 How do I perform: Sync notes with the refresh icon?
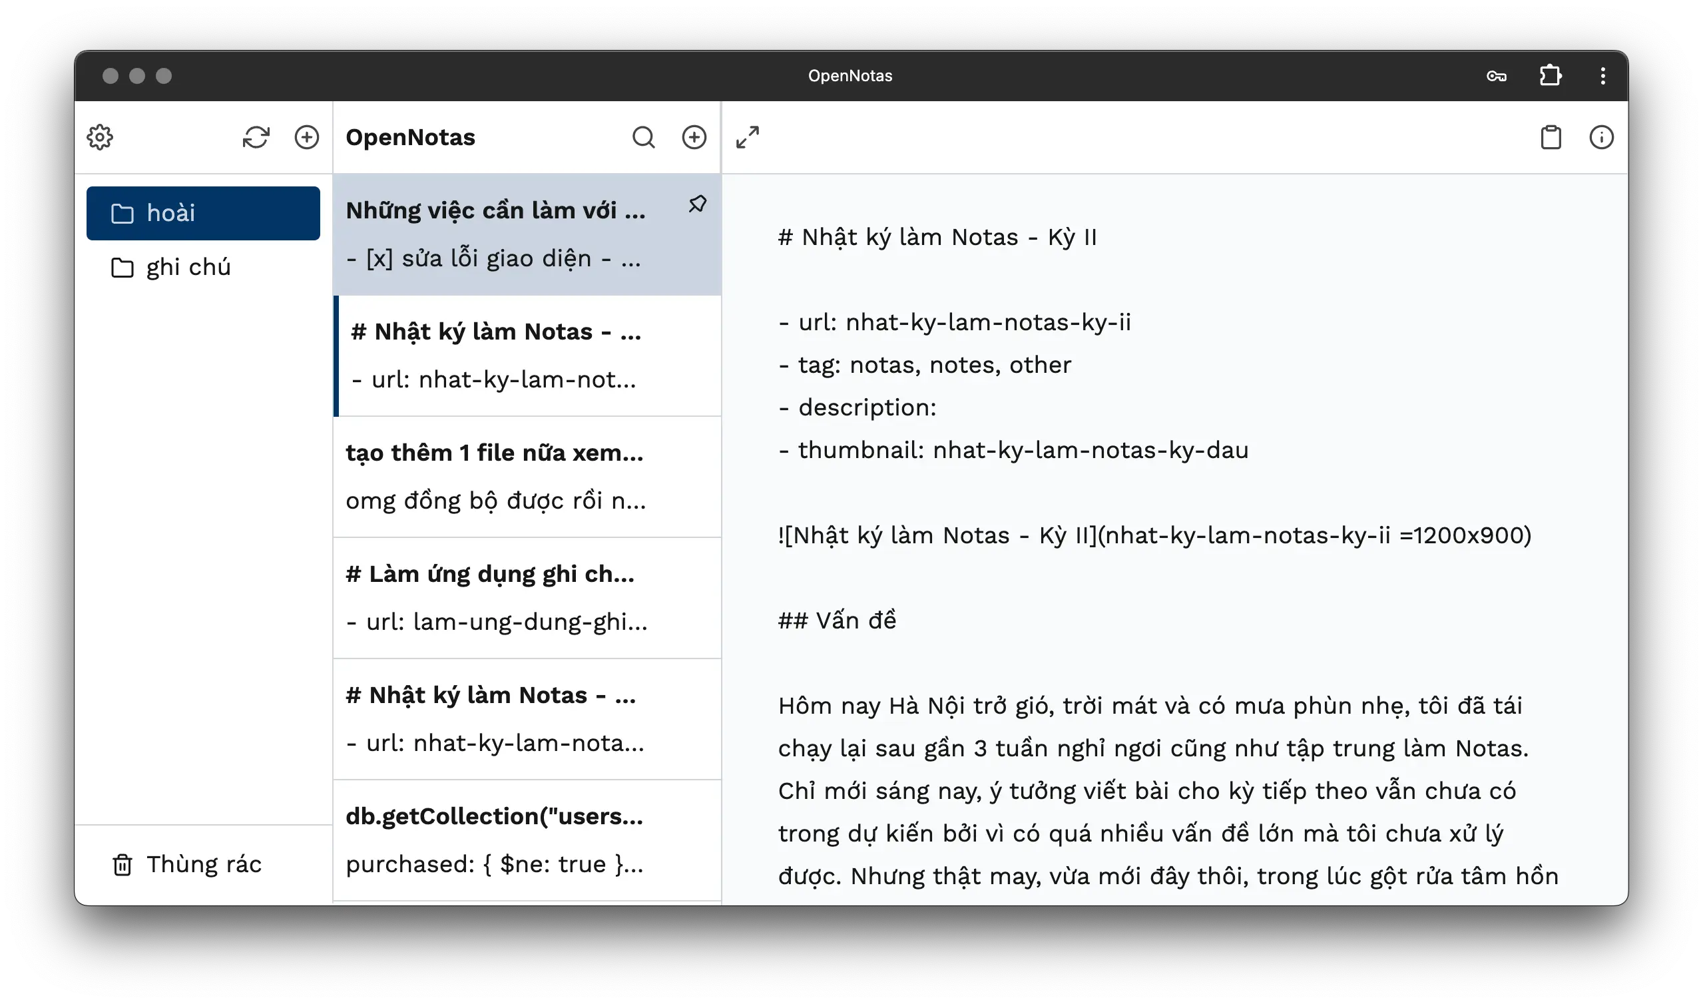coord(256,137)
